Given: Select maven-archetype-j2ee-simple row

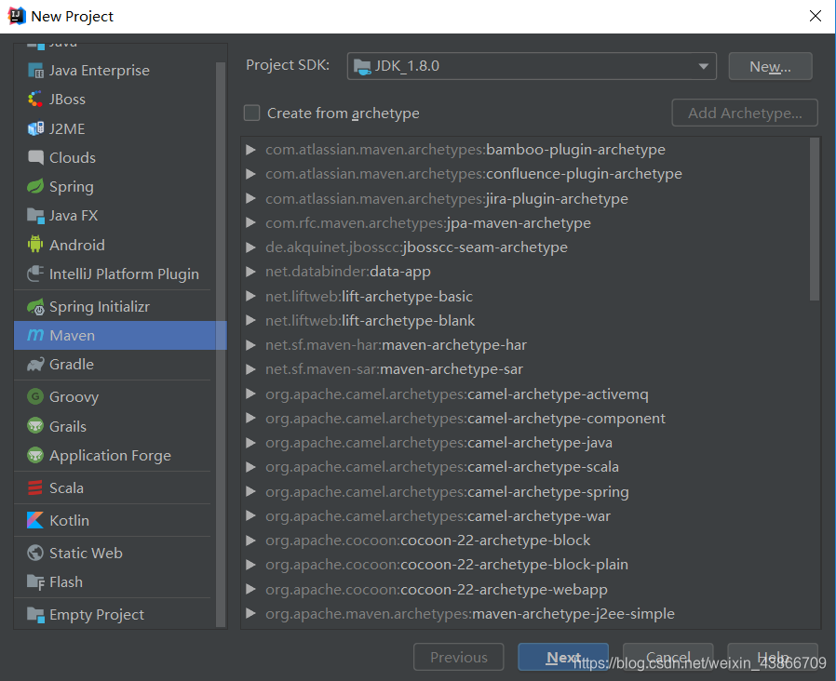Looking at the screenshot, I should pos(525,614).
